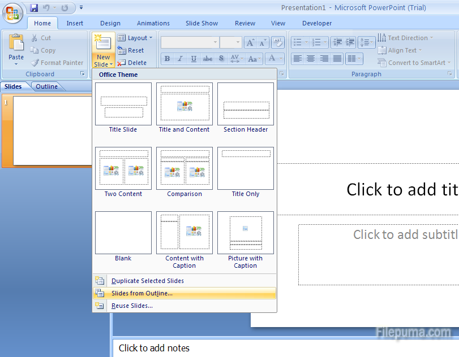The height and width of the screenshot is (357, 459).
Task: Switch to the Review ribbon tab
Action: pos(244,23)
